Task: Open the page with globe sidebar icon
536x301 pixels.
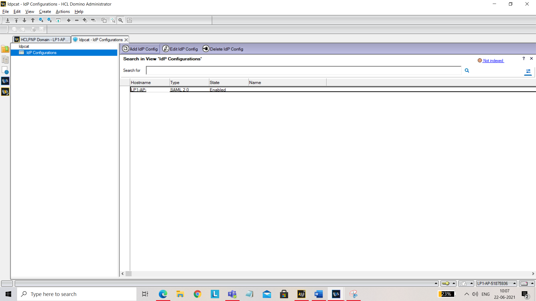Action: pyautogui.click(x=5, y=70)
